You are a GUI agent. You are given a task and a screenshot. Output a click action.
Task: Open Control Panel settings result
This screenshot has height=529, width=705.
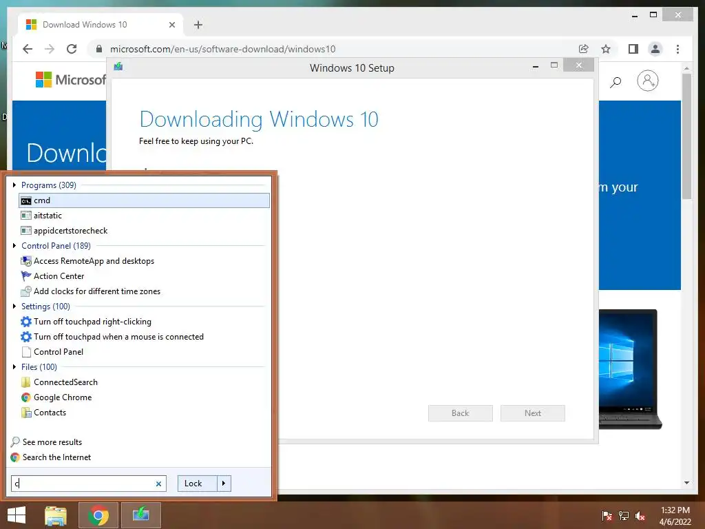[x=52, y=352]
